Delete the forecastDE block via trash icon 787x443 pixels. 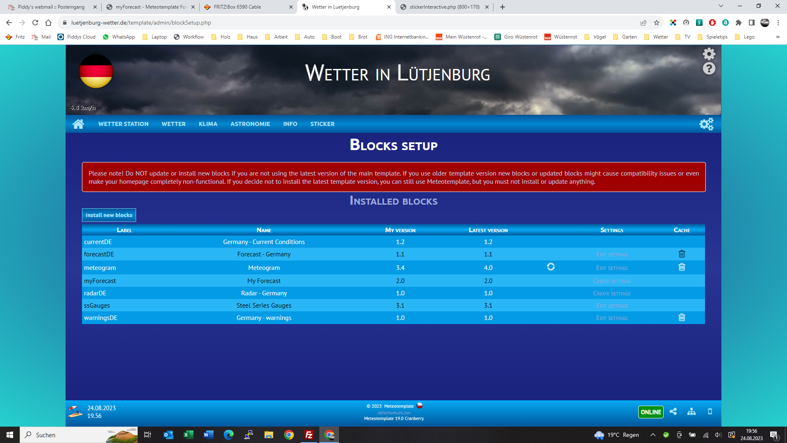click(682, 254)
